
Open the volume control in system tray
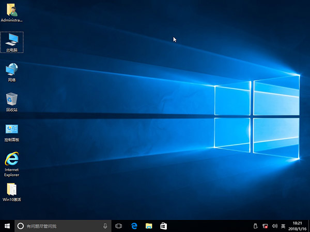click(x=274, y=226)
